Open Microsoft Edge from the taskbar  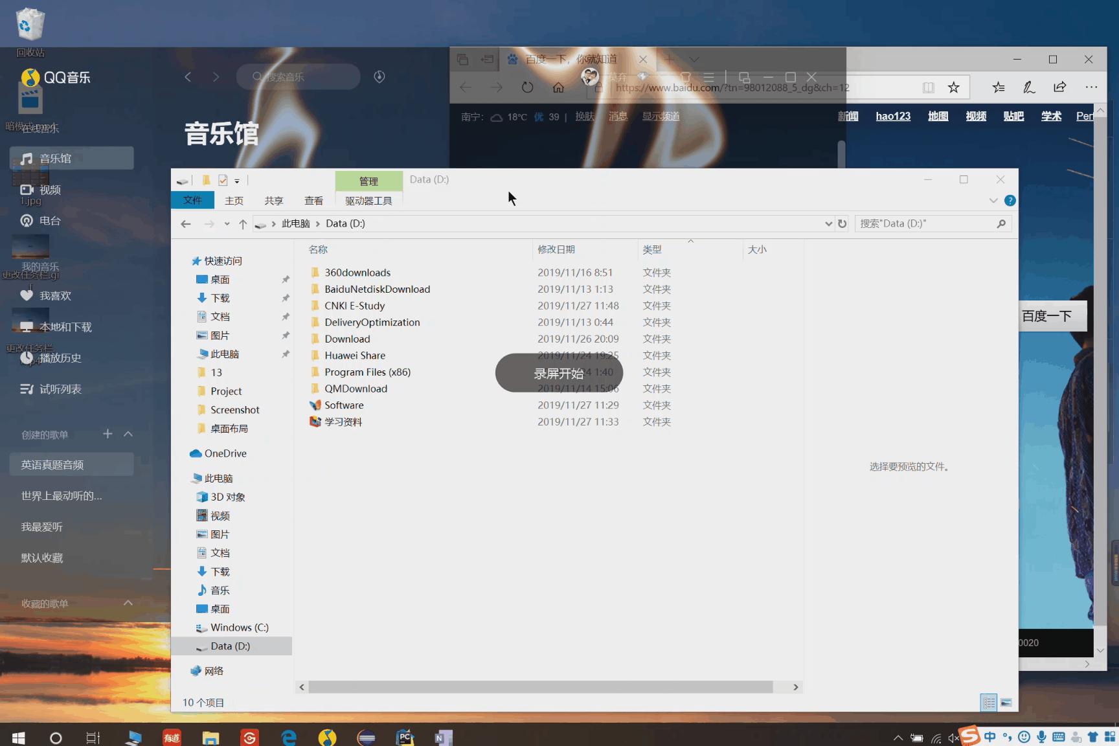(289, 737)
